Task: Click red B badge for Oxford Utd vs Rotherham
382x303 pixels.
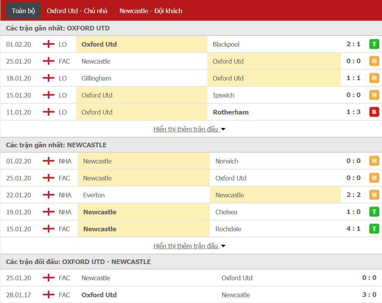Action: (374, 112)
